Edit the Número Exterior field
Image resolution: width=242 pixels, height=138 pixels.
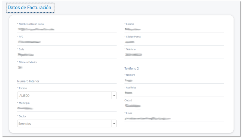pos(67,68)
